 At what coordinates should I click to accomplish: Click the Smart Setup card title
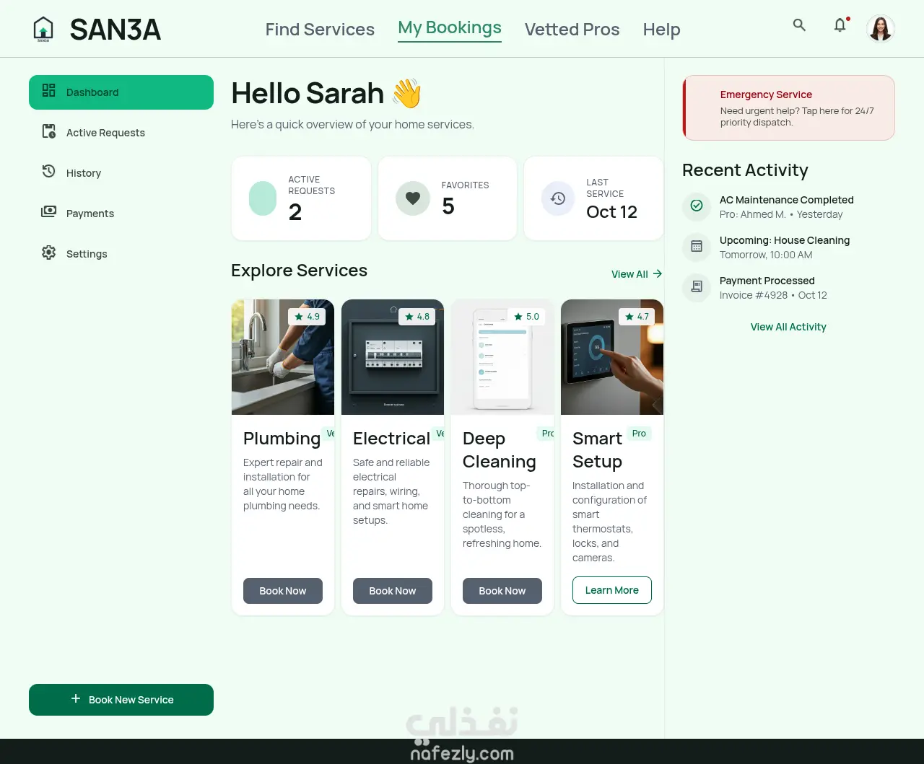(x=597, y=450)
